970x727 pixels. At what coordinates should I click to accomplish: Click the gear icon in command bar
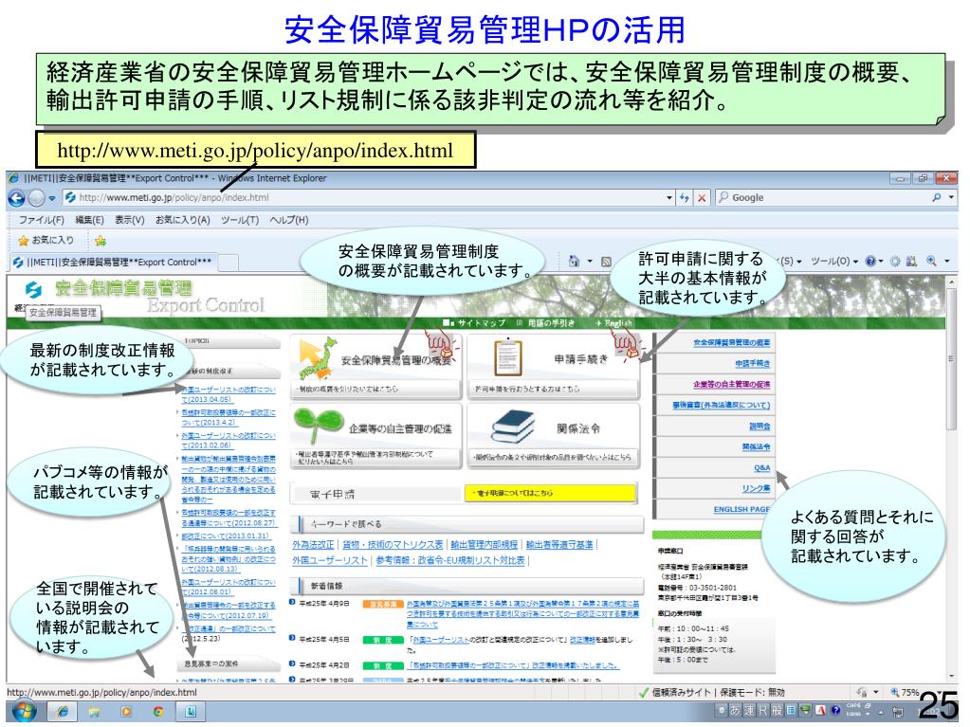pos(894,262)
